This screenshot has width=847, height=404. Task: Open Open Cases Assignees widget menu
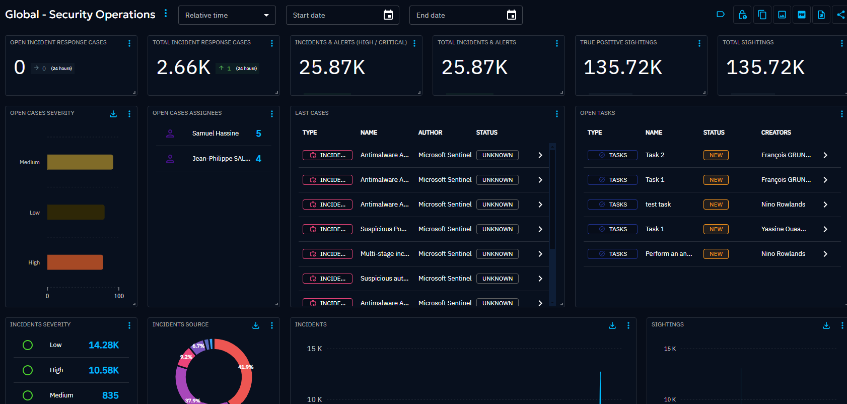(272, 114)
